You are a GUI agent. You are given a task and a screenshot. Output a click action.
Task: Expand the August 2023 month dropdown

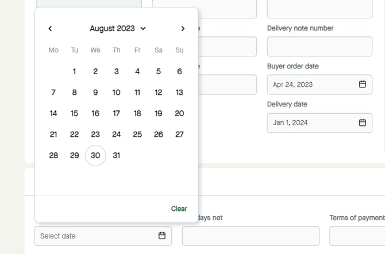click(118, 28)
